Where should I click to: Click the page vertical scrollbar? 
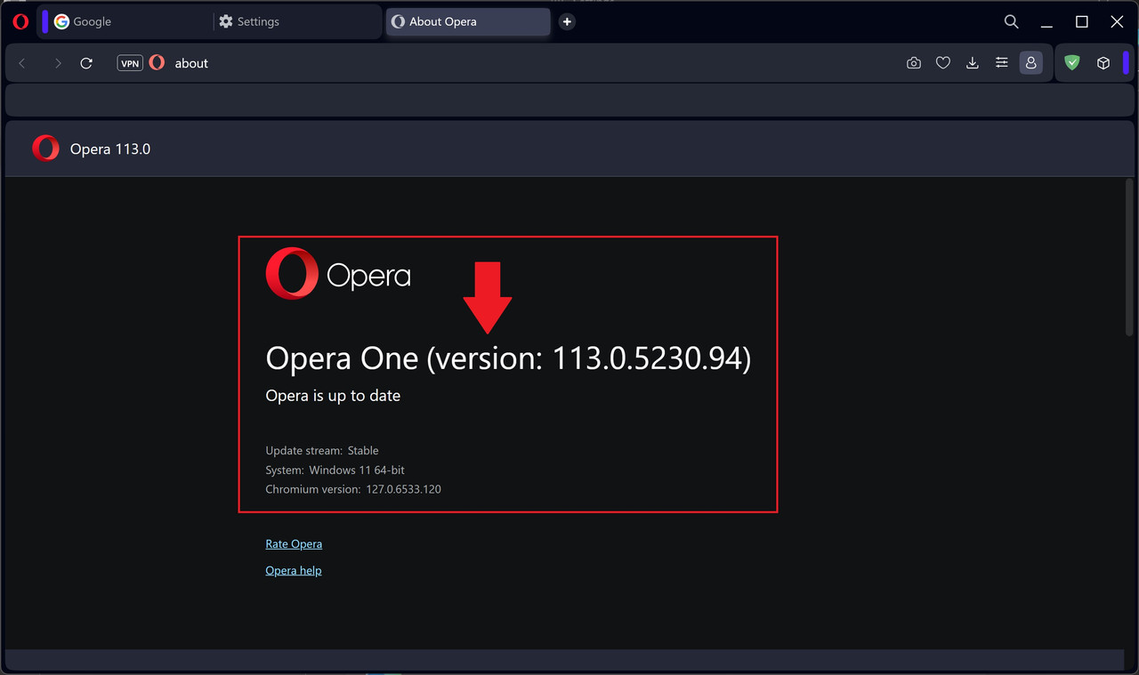1130,256
